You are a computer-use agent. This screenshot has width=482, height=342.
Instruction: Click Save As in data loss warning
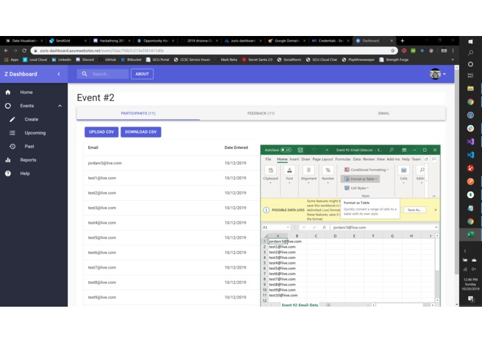tap(414, 210)
